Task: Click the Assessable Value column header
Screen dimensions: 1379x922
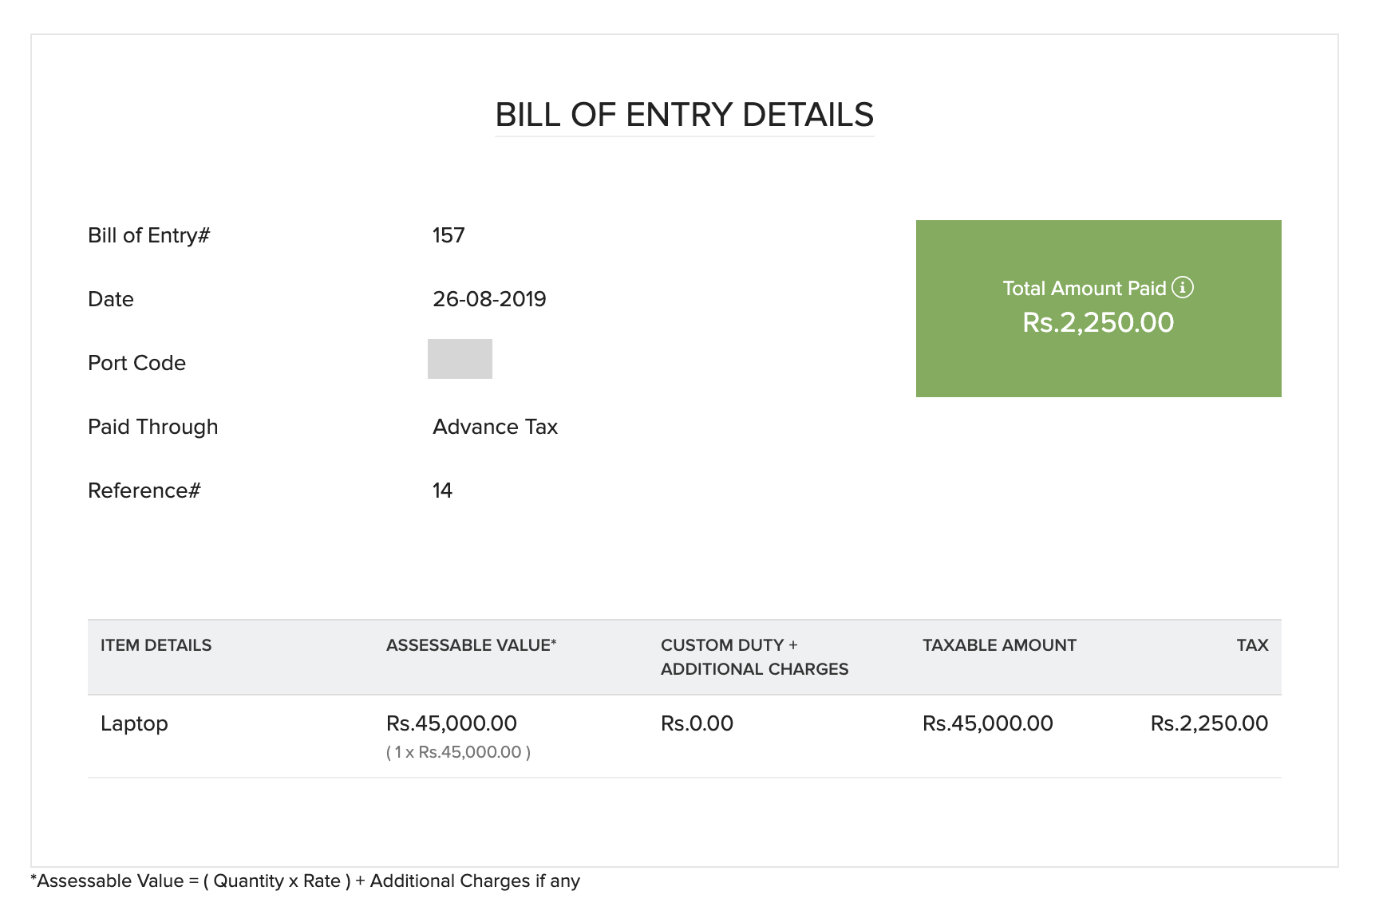Action: tap(471, 645)
